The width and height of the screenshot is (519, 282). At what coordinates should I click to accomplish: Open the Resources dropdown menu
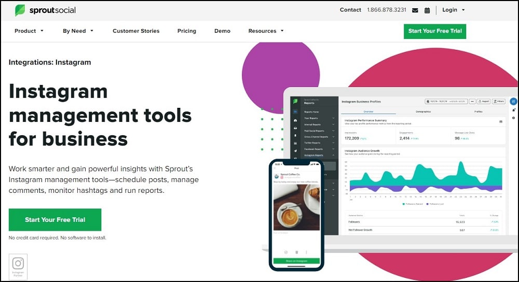(x=266, y=31)
